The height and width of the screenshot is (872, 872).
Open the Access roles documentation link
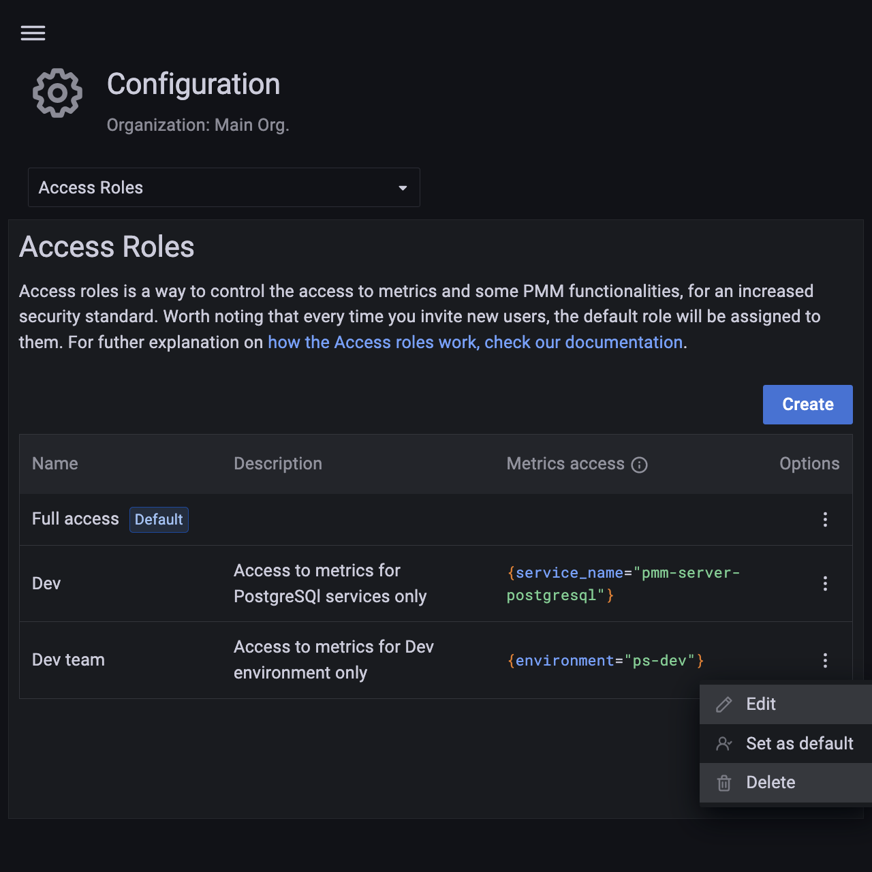pos(476,342)
